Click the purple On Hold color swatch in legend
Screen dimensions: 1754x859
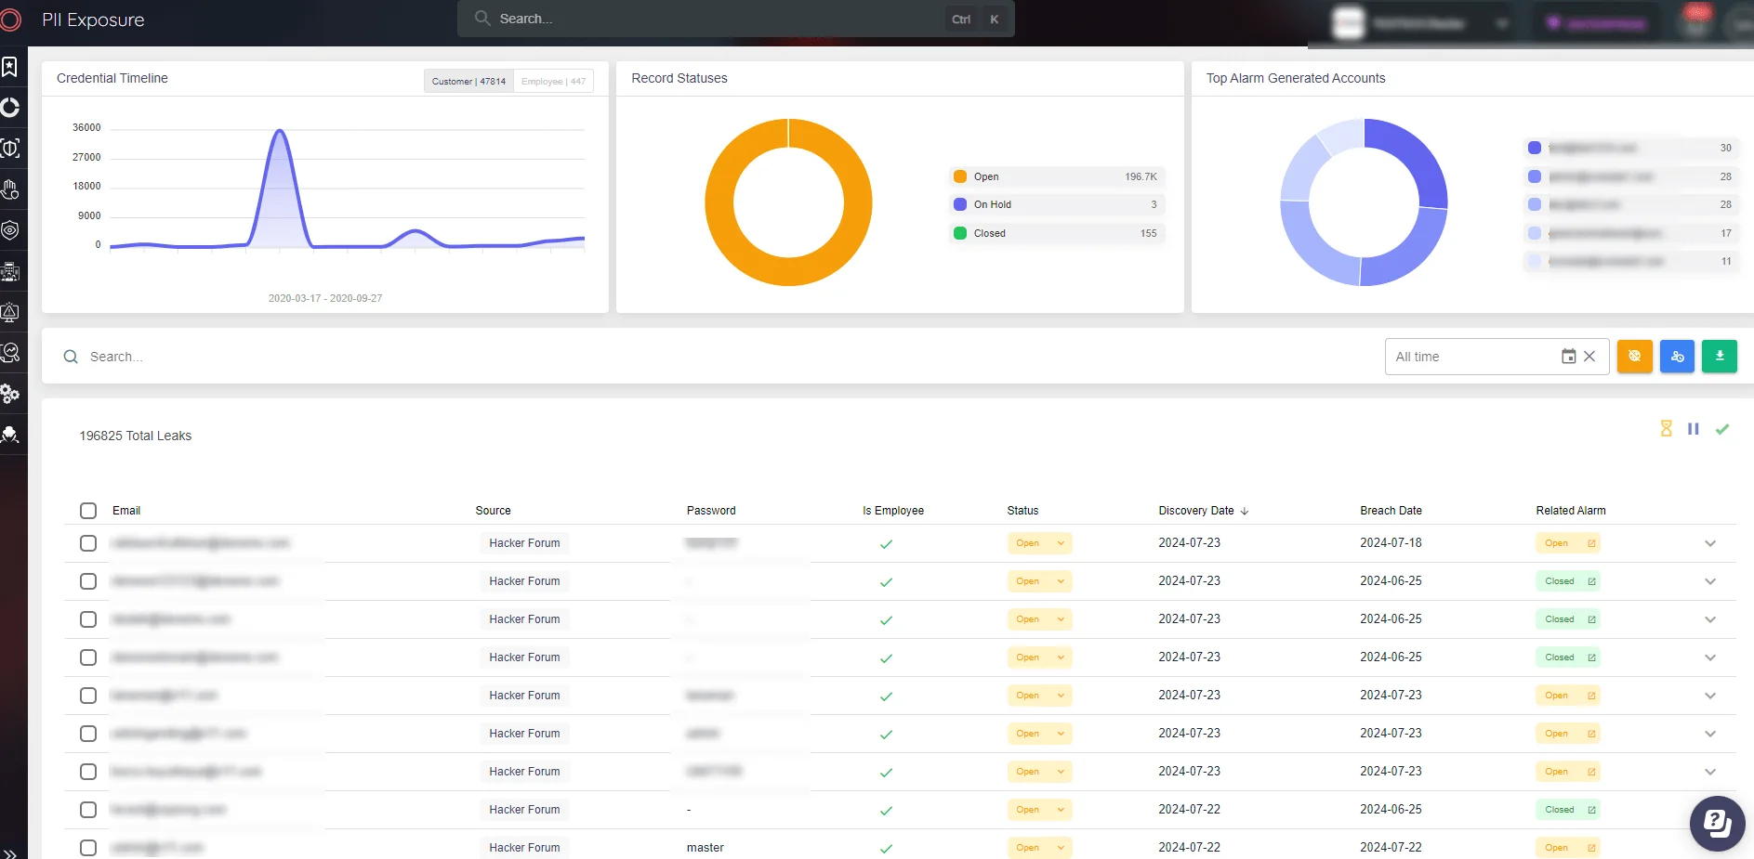tap(960, 204)
